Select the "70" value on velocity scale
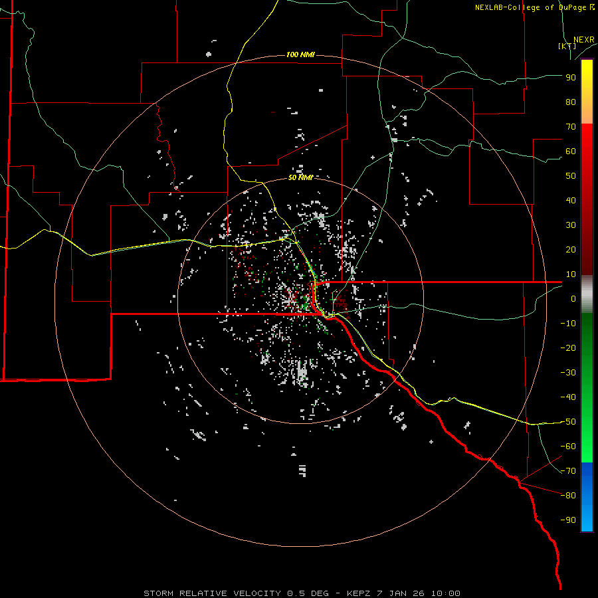598x598 pixels. coord(571,127)
